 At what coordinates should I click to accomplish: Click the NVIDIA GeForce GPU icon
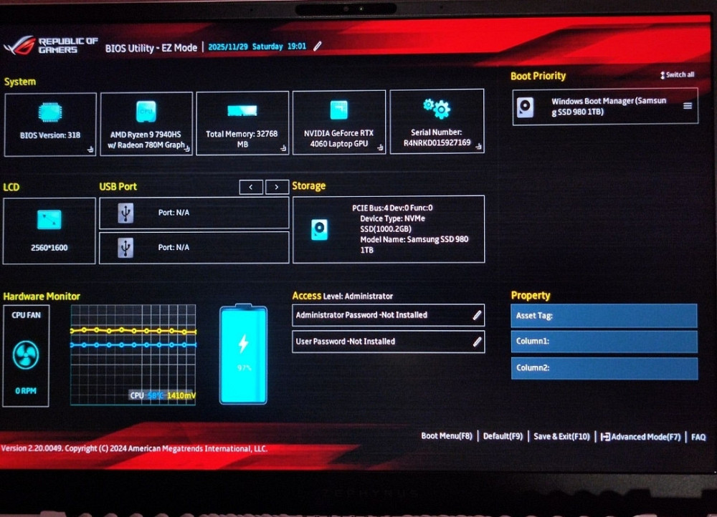click(x=338, y=110)
